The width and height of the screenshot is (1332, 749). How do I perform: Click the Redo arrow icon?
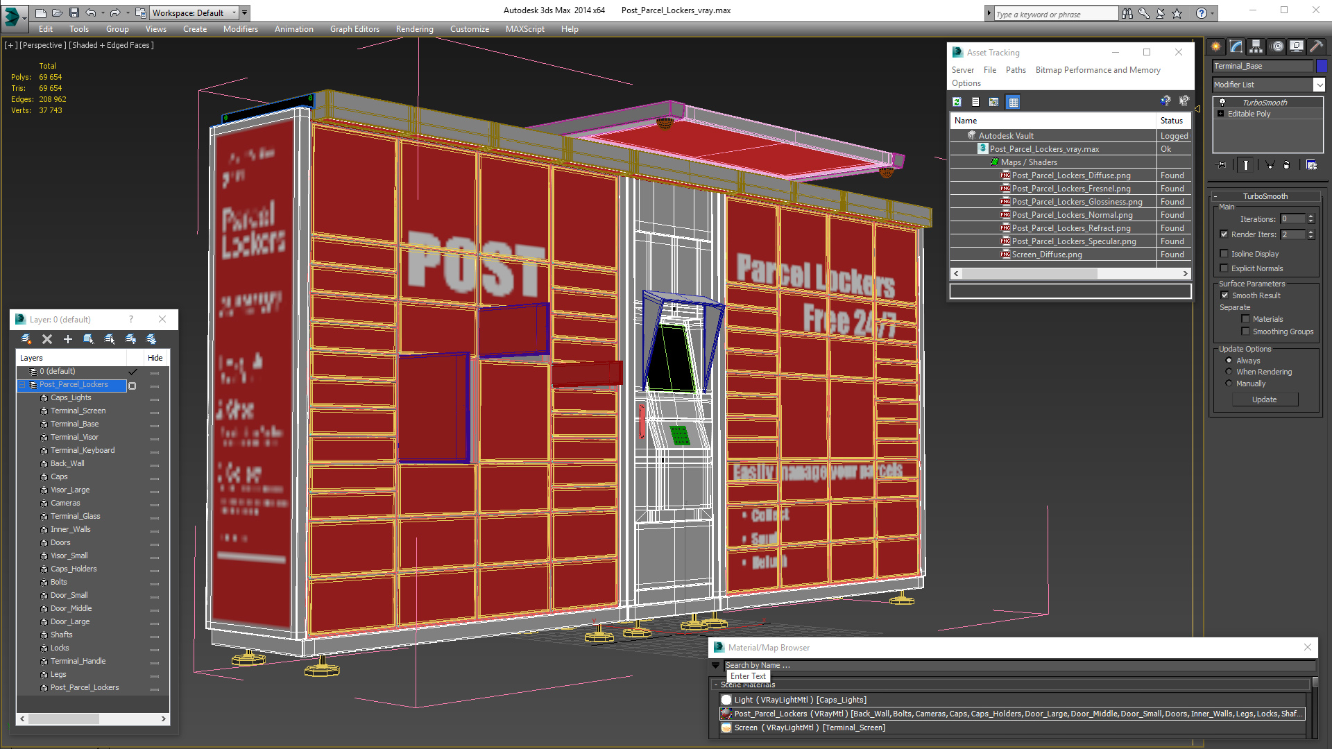click(x=115, y=12)
